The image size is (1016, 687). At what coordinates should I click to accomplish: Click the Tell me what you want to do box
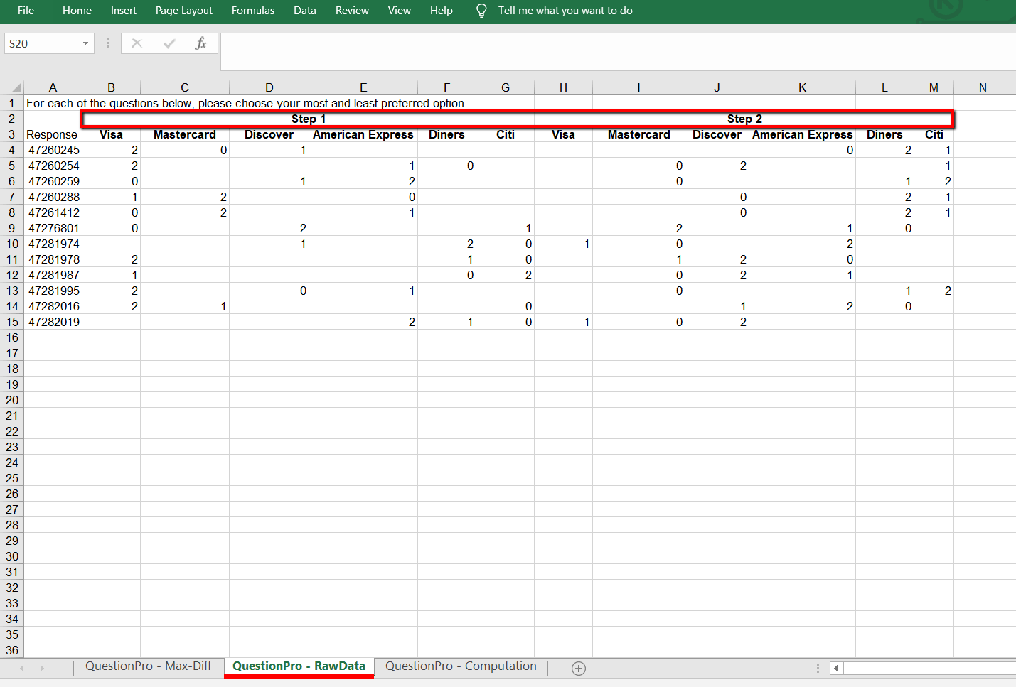tap(565, 11)
